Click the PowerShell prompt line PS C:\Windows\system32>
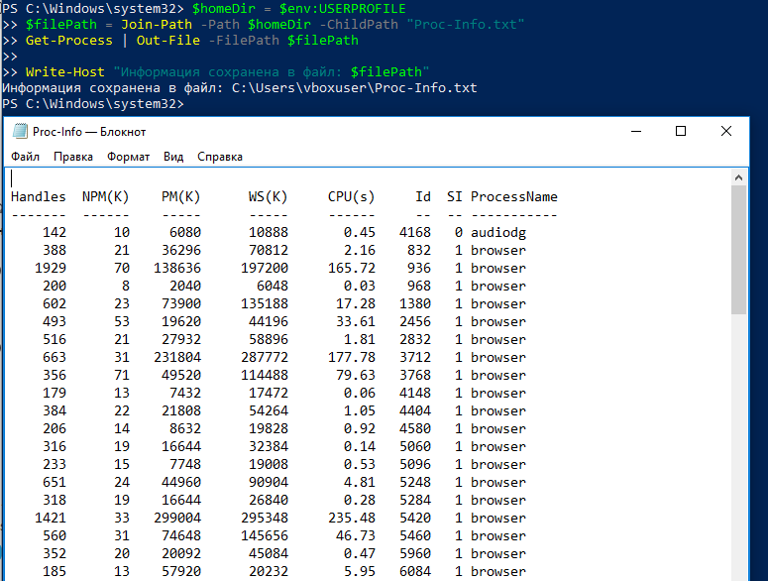The height and width of the screenshot is (581, 768). 93,104
